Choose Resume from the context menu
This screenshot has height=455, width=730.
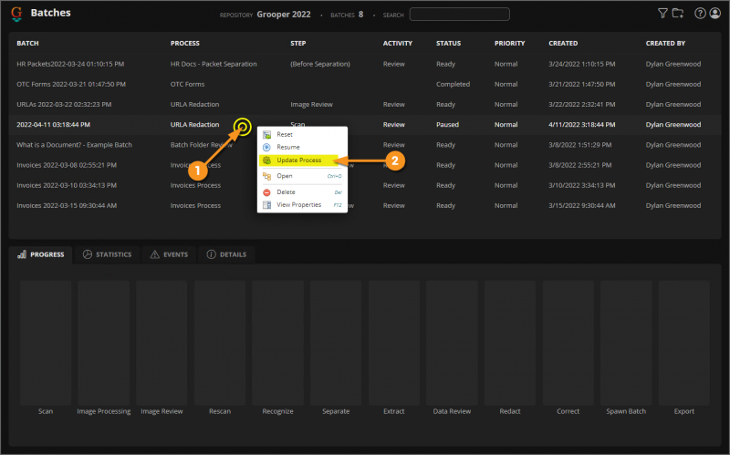click(x=302, y=147)
